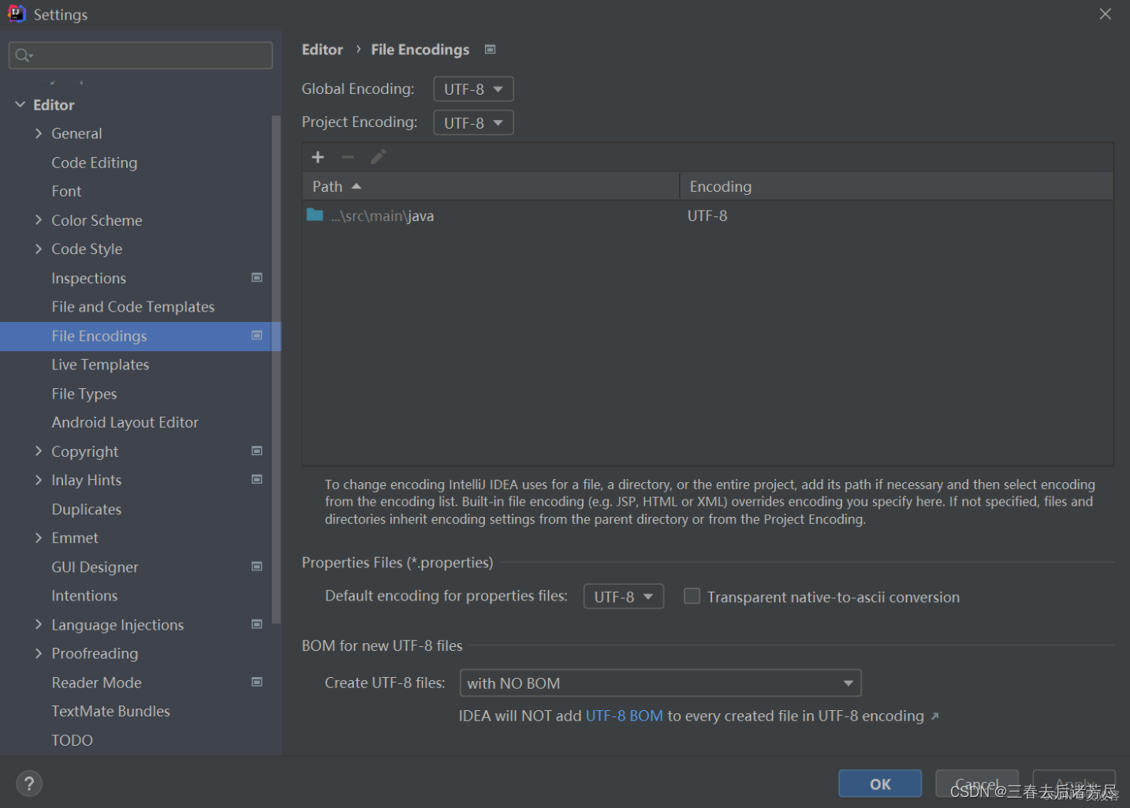Open the Project Encoding dropdown

(473, 122)
